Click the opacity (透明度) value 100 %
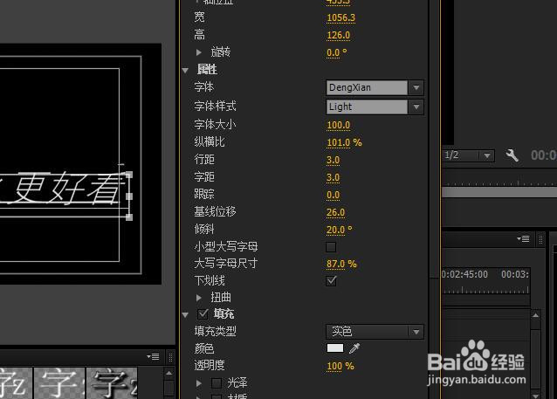The width and height of the screenshot is (557, 399). click(x=340, y=367)
